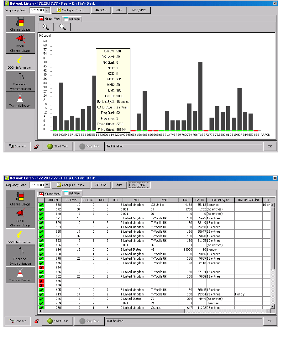Click Configure Test button in lower window
This screenshot has height=355, width=283.
pyautogui.click(x=71, y=185)
